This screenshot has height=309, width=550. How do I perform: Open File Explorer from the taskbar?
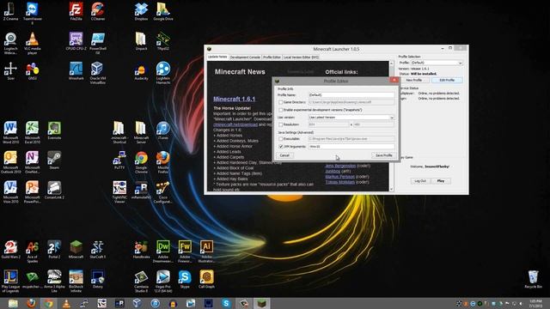point(13,303)
